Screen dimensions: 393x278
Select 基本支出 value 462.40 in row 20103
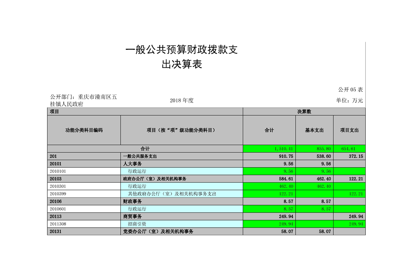coord(324,179)
